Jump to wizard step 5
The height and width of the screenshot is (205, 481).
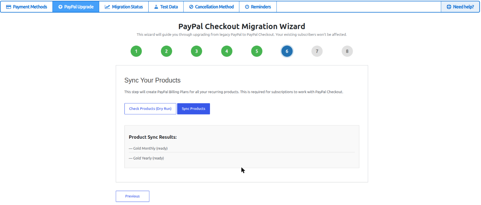(x=257, y=51)
